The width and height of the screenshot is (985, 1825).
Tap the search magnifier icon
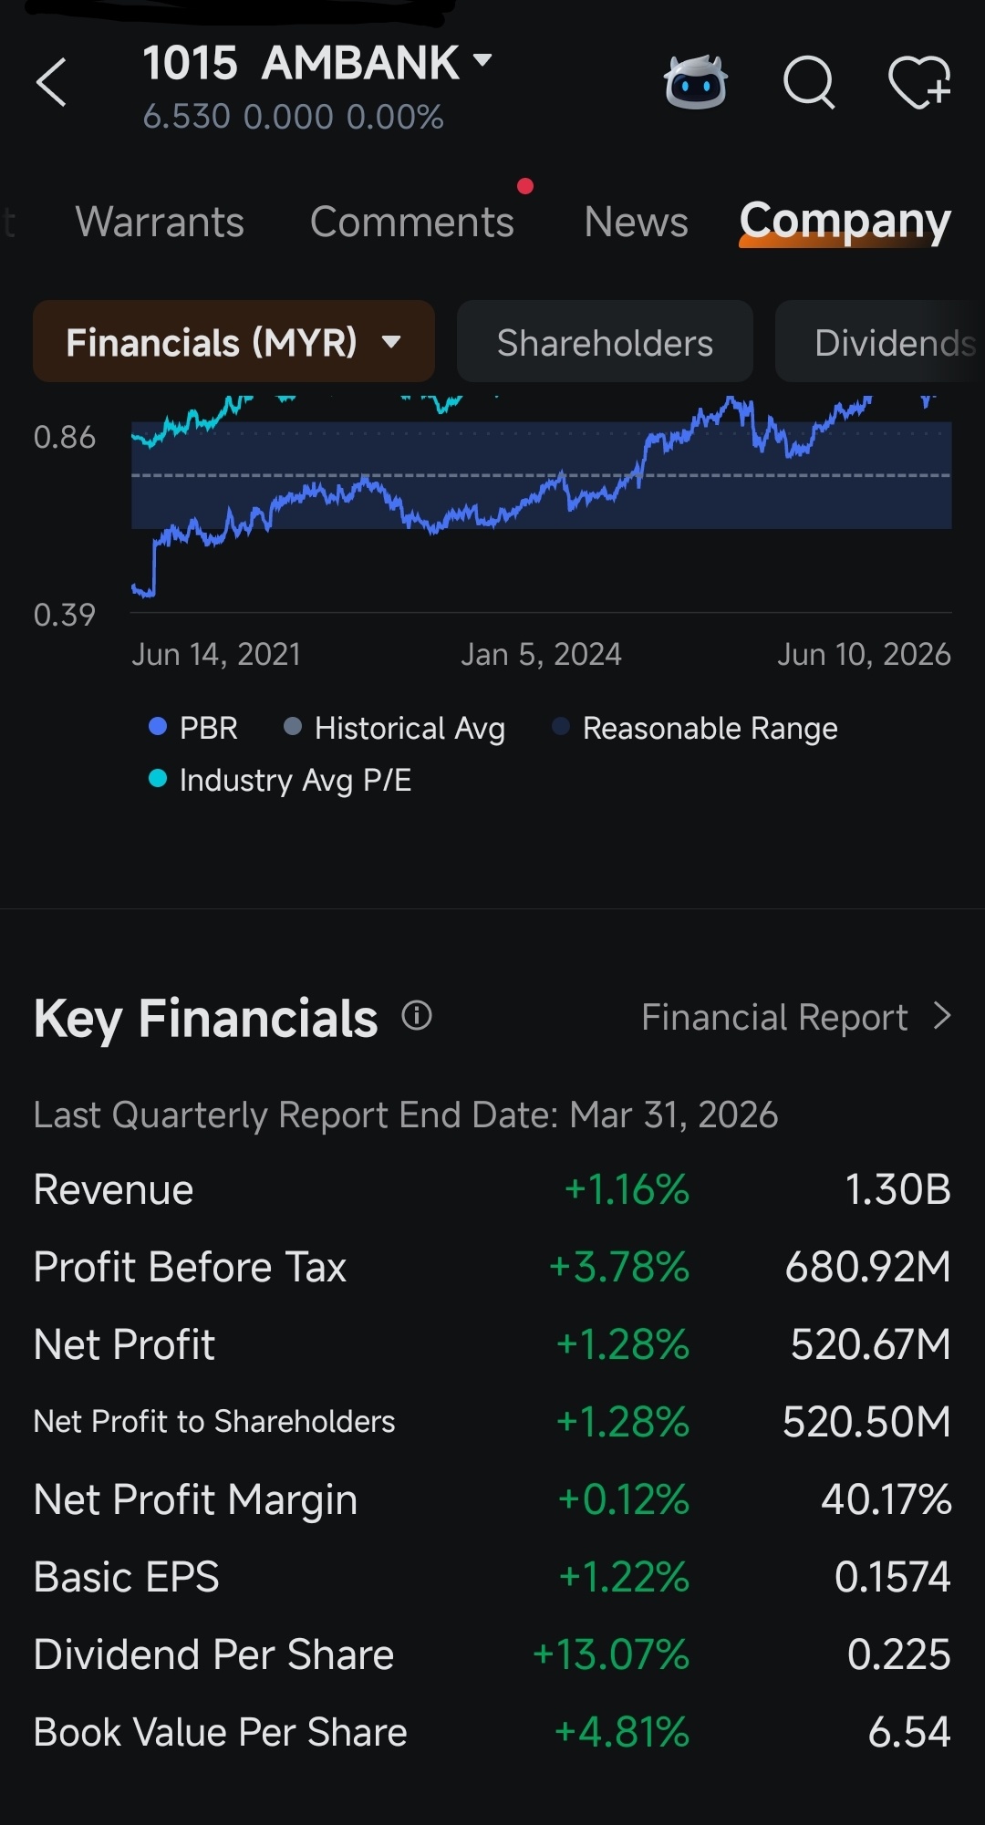(809, 83)
